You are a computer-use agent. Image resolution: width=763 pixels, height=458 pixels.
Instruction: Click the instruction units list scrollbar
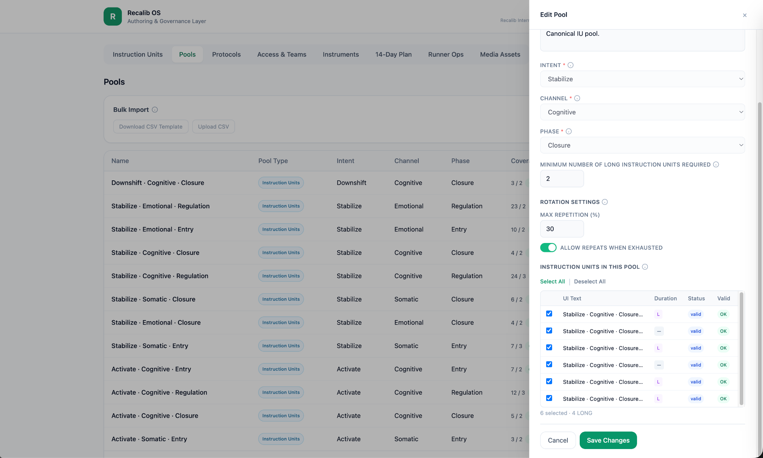741,349
